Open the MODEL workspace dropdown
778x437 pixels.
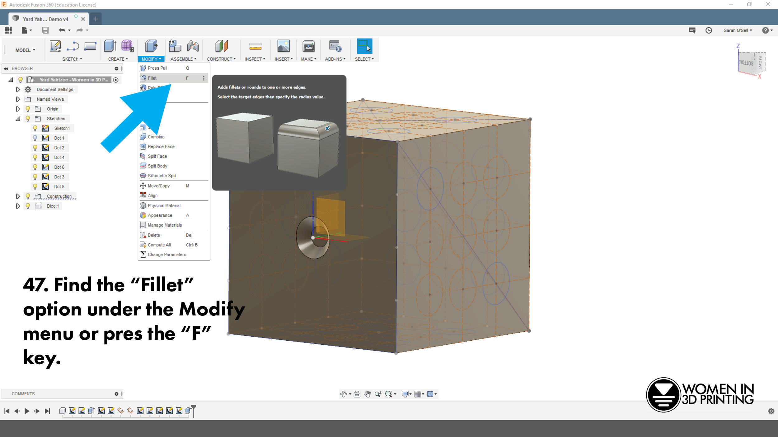[25, 50]
